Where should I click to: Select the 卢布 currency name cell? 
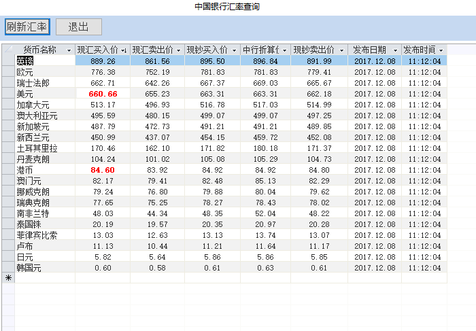pos(45,246)
